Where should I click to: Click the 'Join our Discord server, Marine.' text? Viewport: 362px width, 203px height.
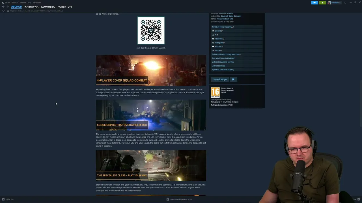(151, 48)
